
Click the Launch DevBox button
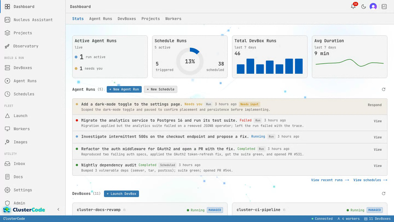pyautogui.click(x=121, y=194)
